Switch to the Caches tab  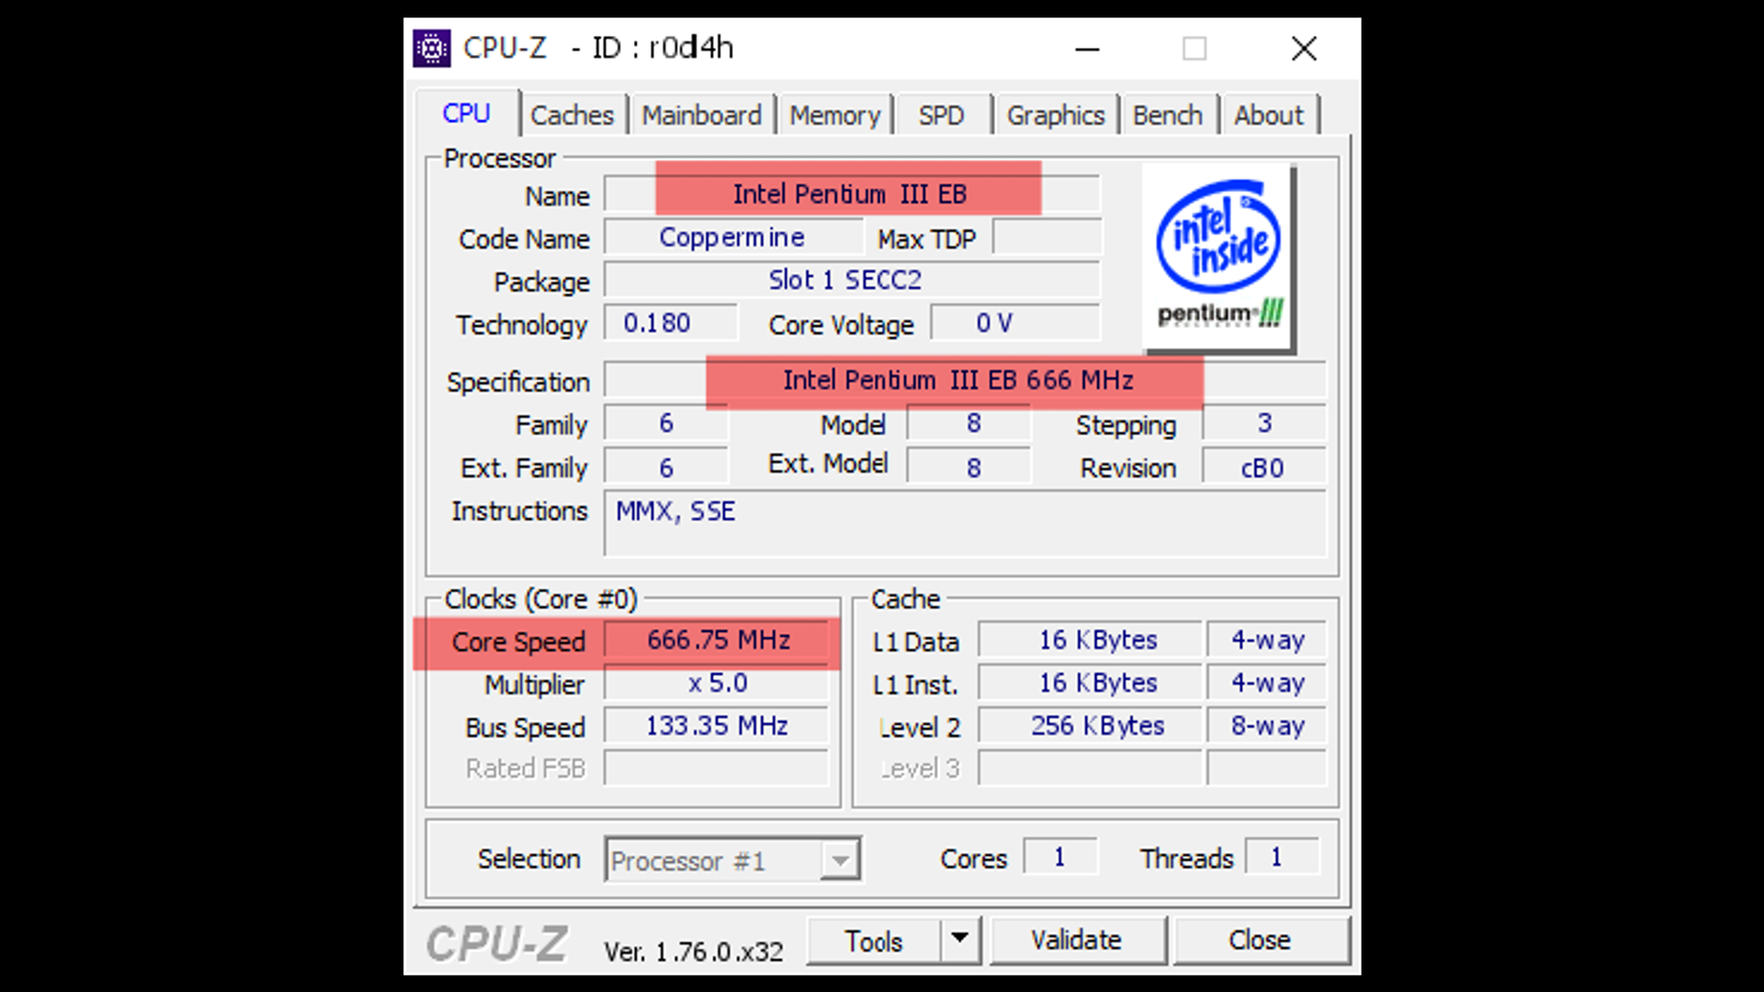pyautogui.click(x=571, y=116)
